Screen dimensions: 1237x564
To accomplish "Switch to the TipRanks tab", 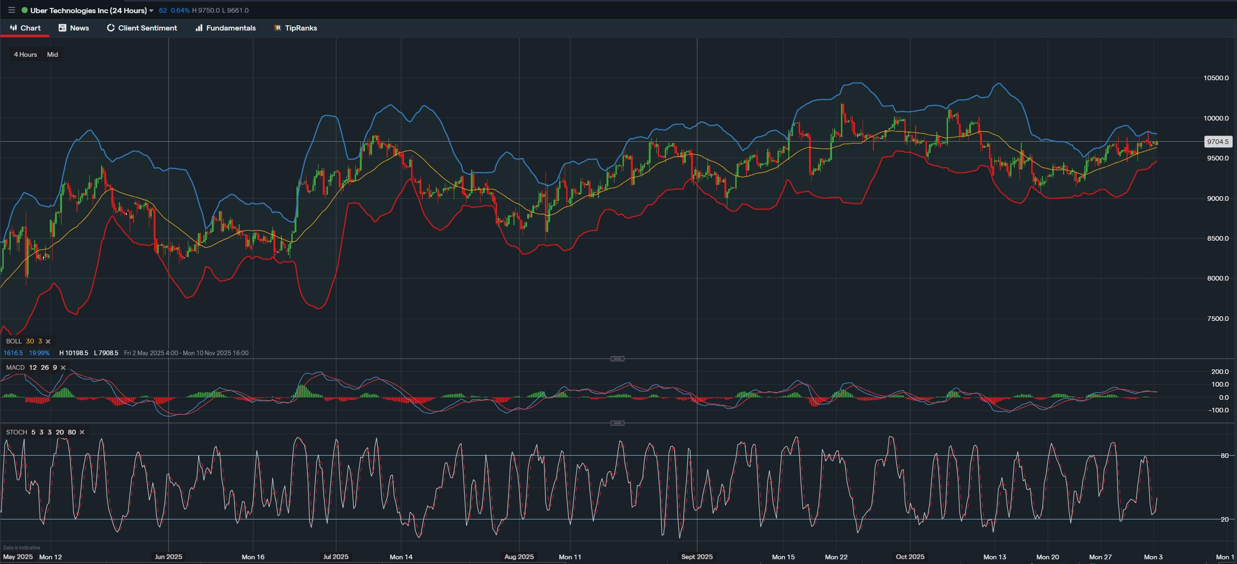I will point(301,28).
